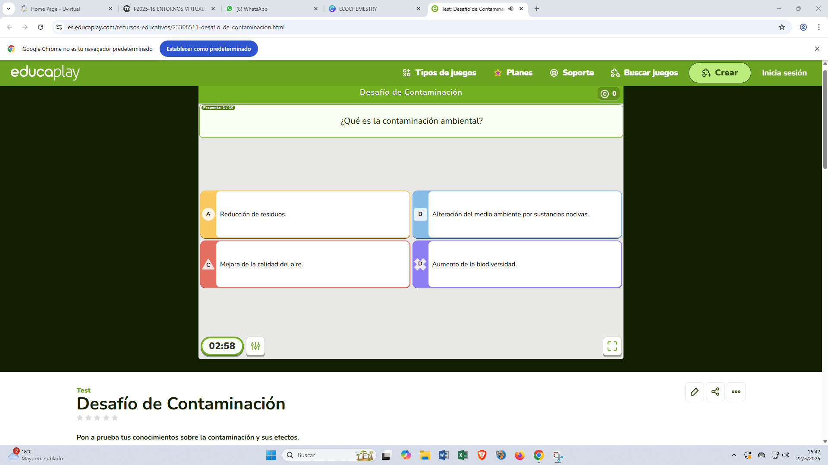Viewport: 828px width, 465px height.
Task: Open the weather widget showing 18°C
Action: 35,455
